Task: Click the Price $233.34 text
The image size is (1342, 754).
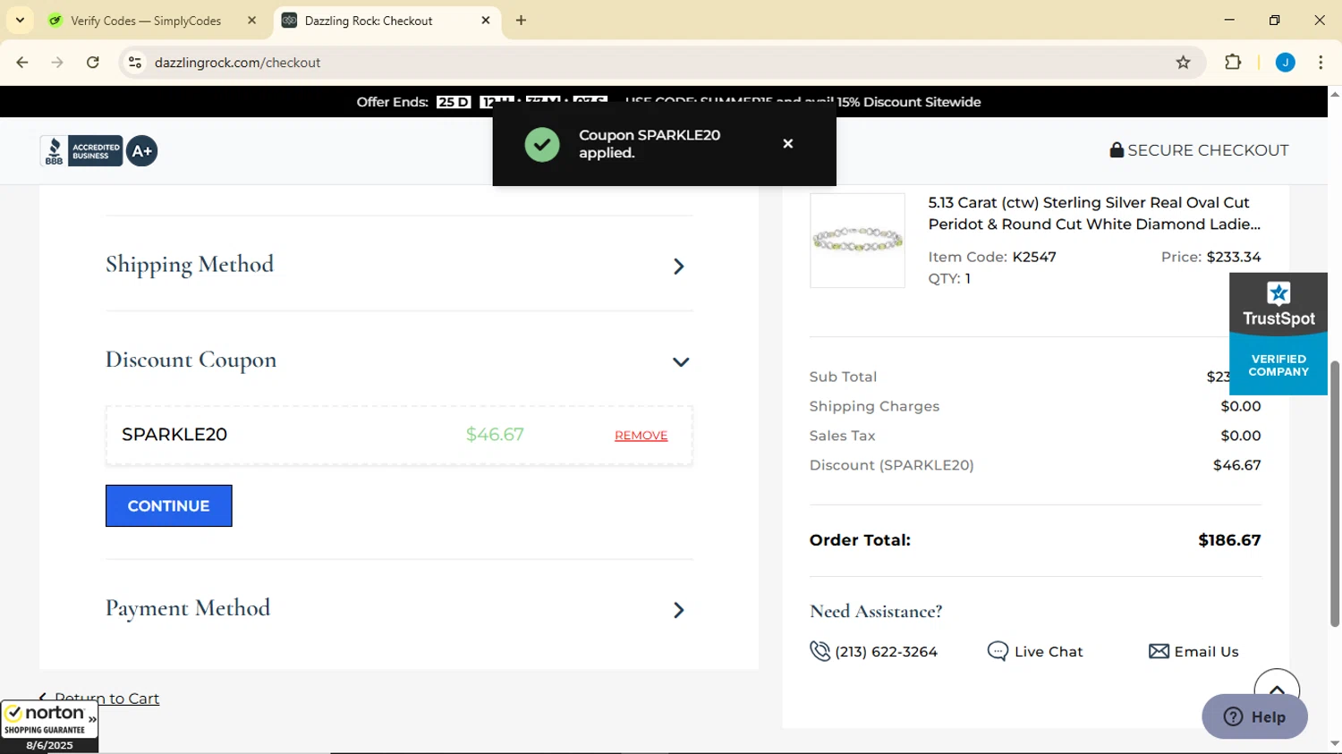Action: [x=1211, y=257]
